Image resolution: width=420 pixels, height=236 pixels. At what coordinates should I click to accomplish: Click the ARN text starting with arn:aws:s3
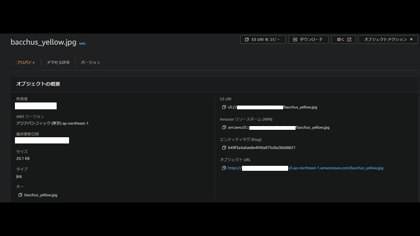279,127
